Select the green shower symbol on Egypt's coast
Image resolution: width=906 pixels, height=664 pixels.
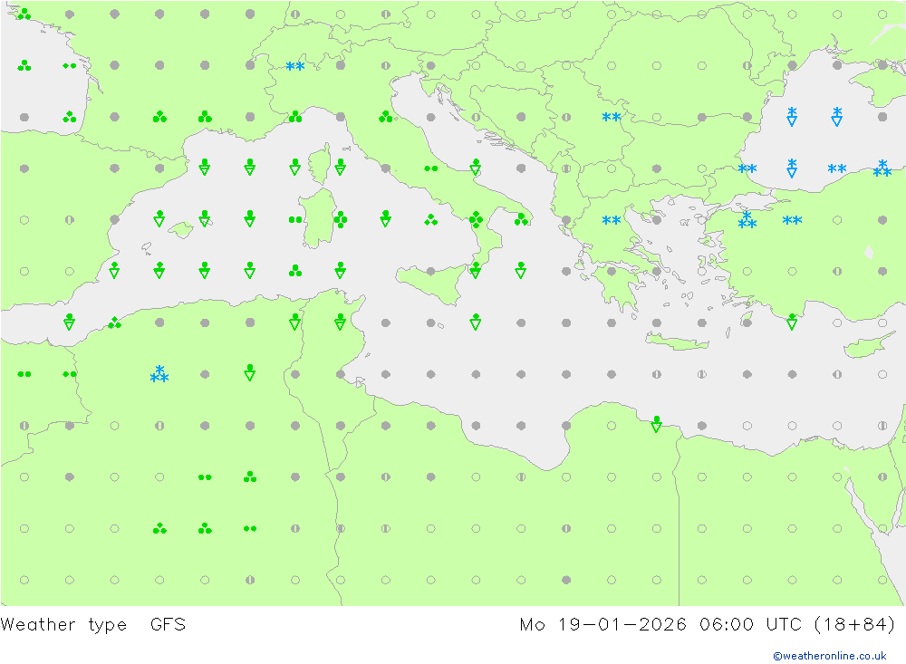pyautogui.click(x=656, y=424)
